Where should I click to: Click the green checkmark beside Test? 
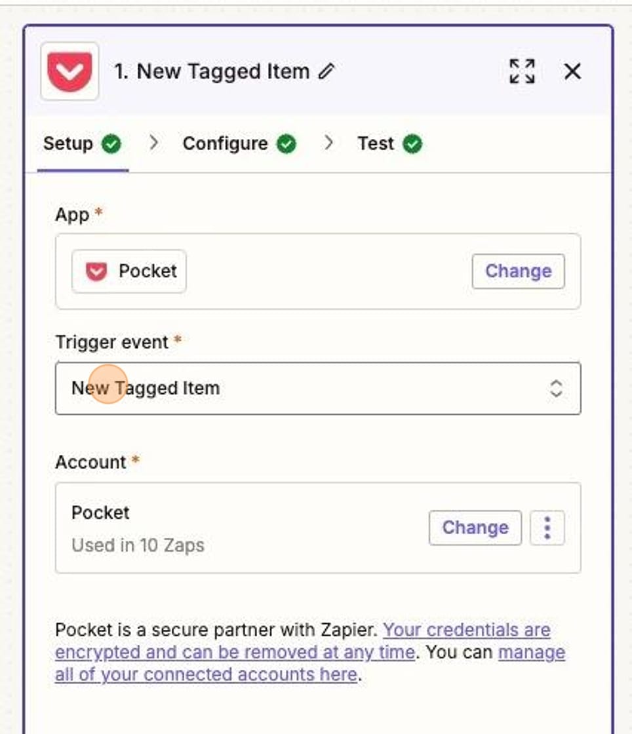[414, 143]
